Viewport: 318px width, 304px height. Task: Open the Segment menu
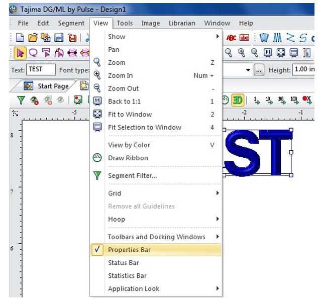pyautogui.click(x=71, y=23)
